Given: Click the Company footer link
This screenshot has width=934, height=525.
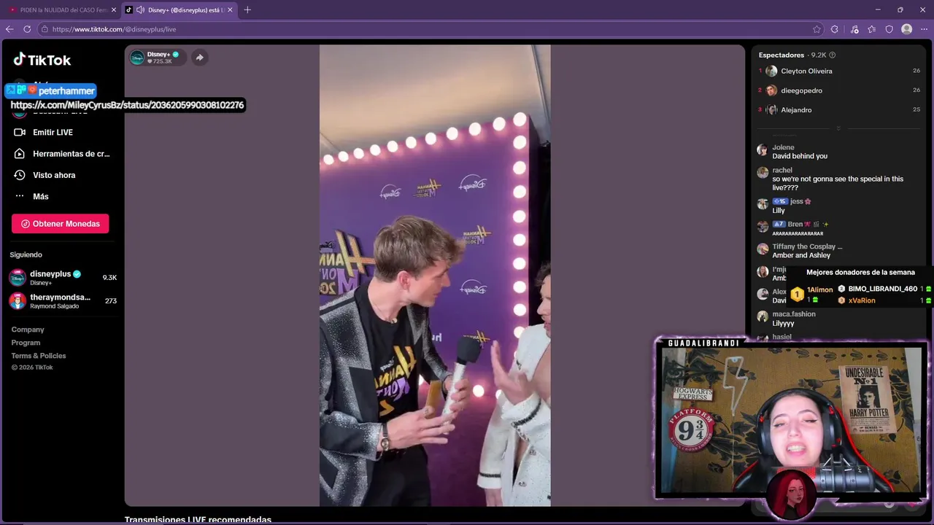Looking at the screenshot, I should [28, 330].
